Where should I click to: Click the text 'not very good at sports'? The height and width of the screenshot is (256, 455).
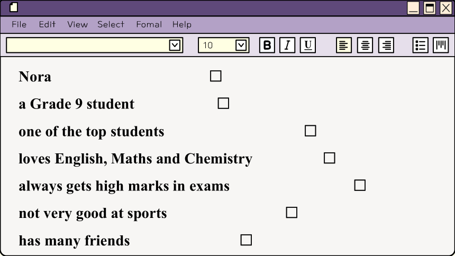93,214
